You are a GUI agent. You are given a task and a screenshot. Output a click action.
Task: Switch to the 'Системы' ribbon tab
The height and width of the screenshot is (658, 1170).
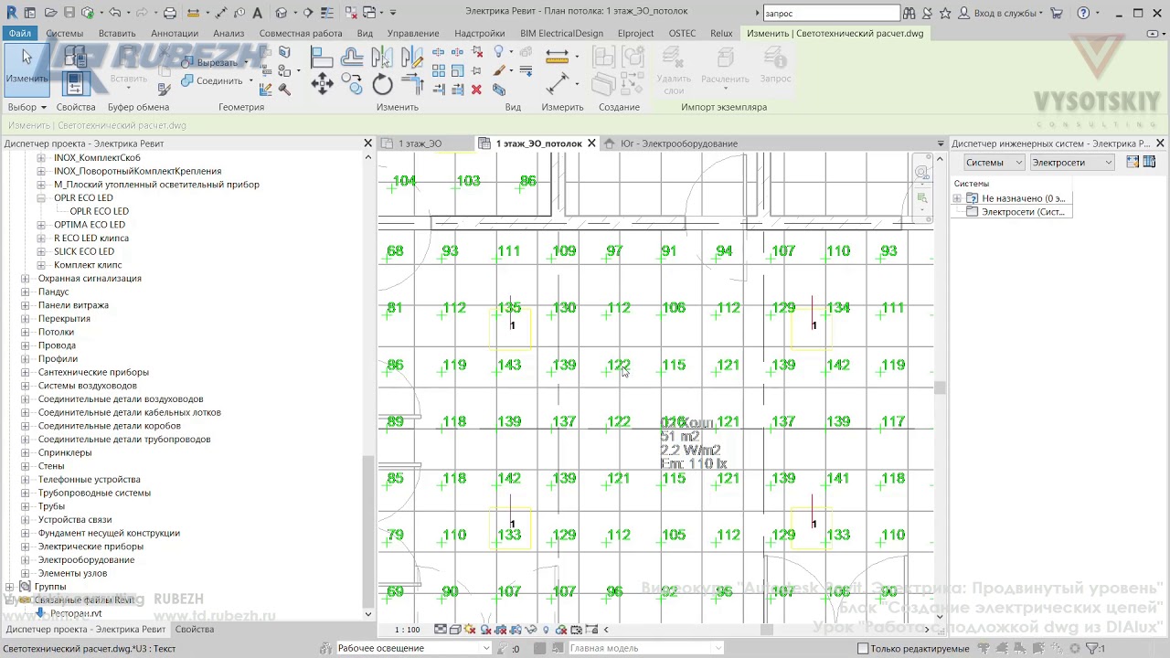[65, 33]
